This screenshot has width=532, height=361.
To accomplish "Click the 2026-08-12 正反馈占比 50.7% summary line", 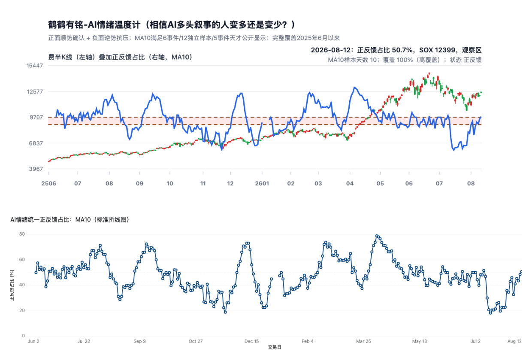I will 396,50.
